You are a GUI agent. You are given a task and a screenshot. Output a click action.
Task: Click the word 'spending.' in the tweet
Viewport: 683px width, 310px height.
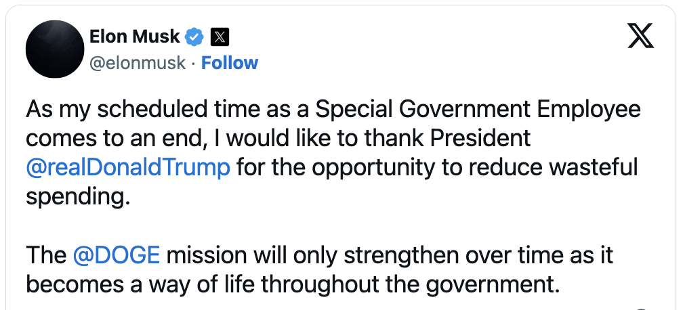pos(78,198)
